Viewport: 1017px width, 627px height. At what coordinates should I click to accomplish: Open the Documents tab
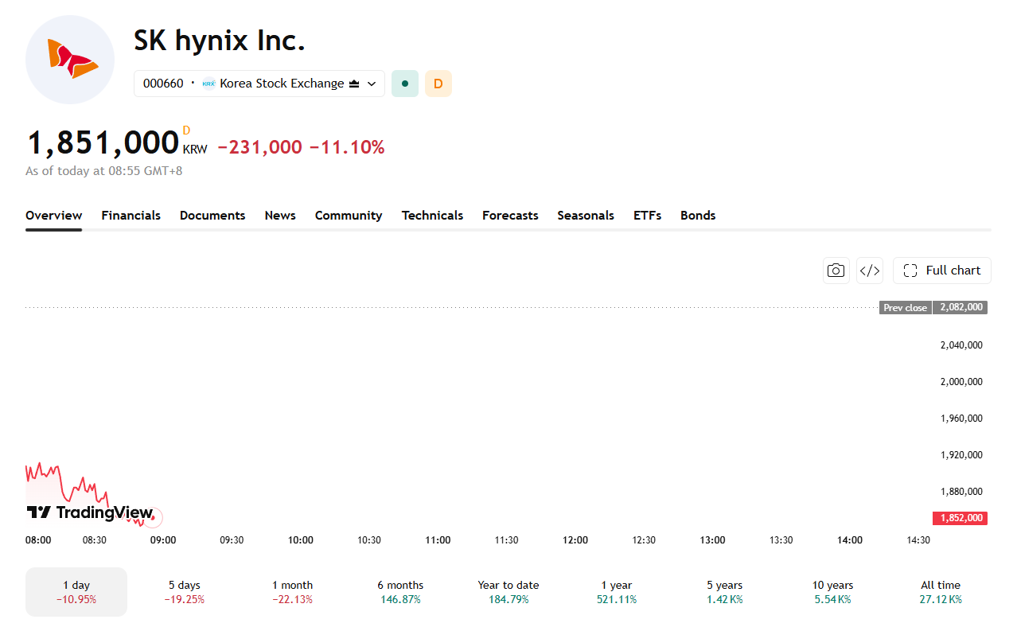212,216
